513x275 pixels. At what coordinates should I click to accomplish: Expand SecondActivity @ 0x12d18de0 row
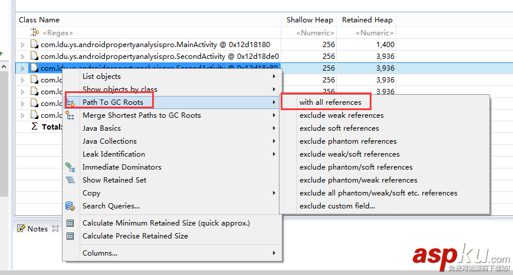click(x=23, y=57)
